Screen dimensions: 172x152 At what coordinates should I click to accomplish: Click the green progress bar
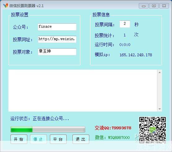48,129
